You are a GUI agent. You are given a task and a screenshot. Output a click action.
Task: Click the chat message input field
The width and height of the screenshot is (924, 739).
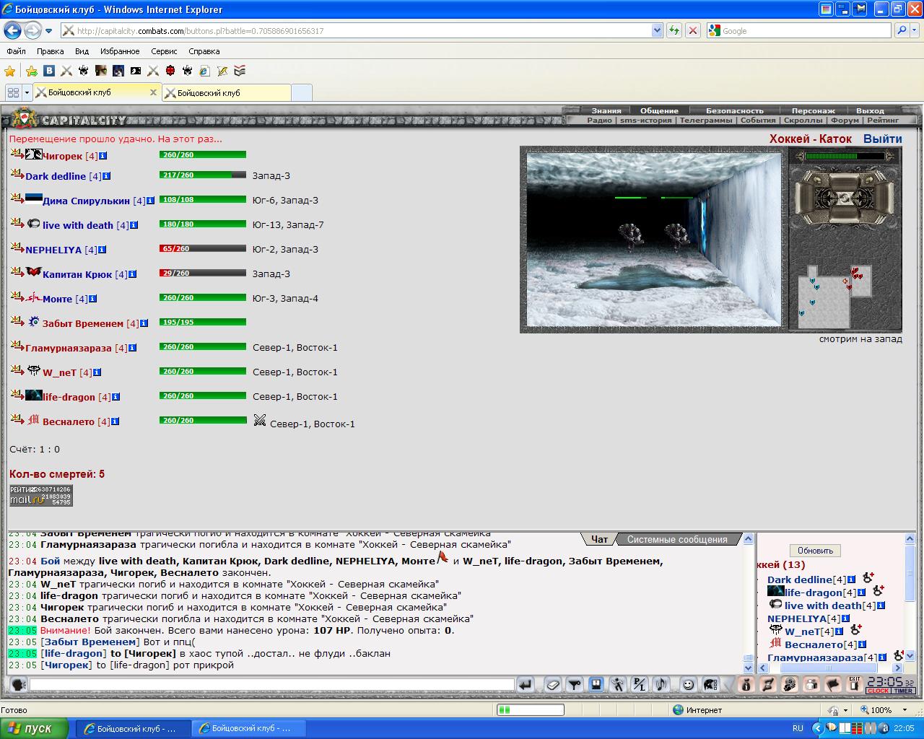pyautogui.click(x=271, y=684)
